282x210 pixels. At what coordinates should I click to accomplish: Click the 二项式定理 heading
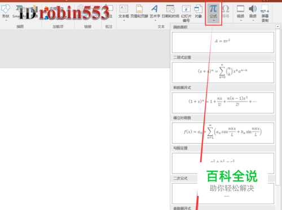tap(182, 57)
